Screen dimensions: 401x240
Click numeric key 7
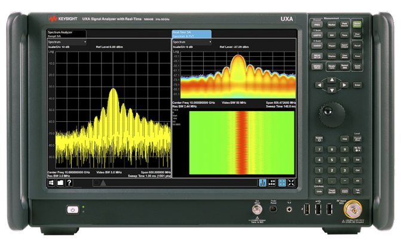click(x=319, y=149)
